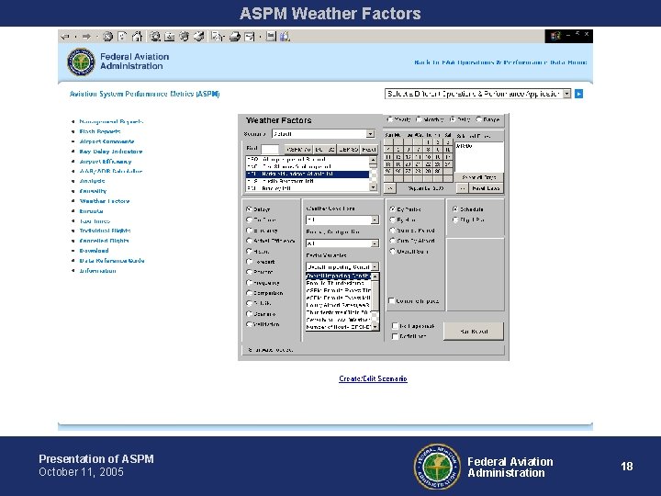Image resolution: width=661 pixels, height=496 pixels.
Task: Tick the Definitions checkbox
Action: (395, 336)
